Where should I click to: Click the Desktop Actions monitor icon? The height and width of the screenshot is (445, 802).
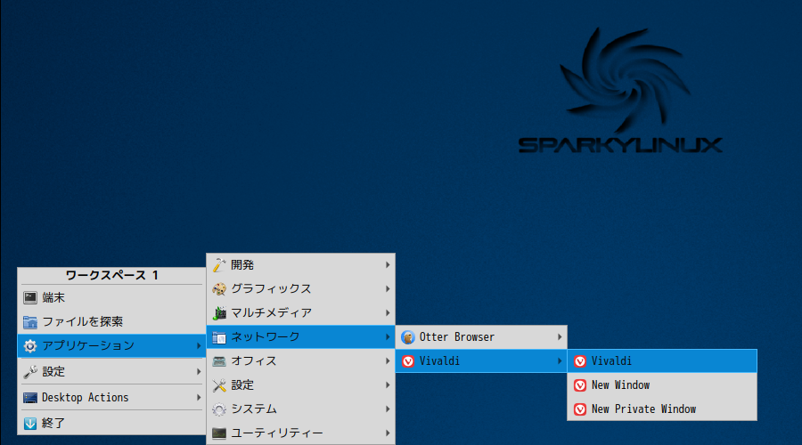[x=30, y=398]
